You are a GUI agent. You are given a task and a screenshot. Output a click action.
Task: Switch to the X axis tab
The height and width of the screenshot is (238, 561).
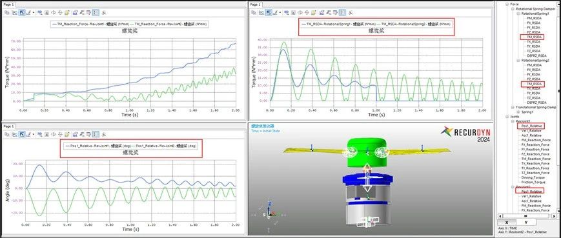click(x=507, y=223)
